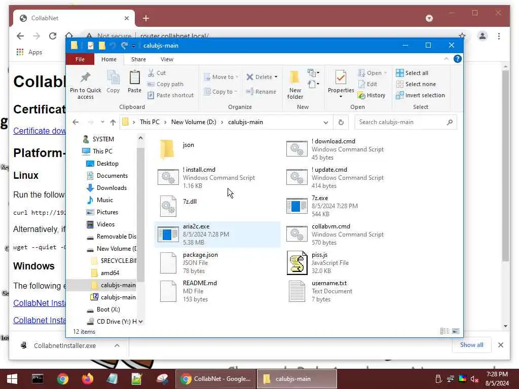
Task: Click the Edit ribbon button
Action: point(368,84)
